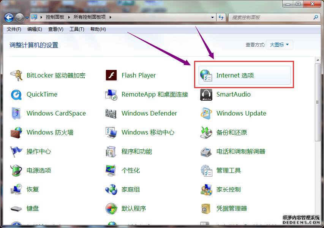324x228 pixels.
Task: Open the Windows Update icon
Action: pos(206,114)
